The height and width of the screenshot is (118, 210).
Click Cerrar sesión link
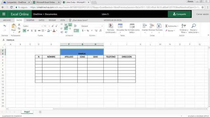coord(202,14)
